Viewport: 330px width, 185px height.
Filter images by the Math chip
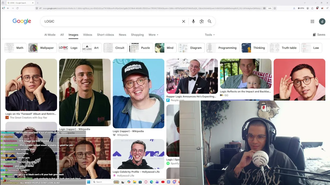[x=15, y=48]
